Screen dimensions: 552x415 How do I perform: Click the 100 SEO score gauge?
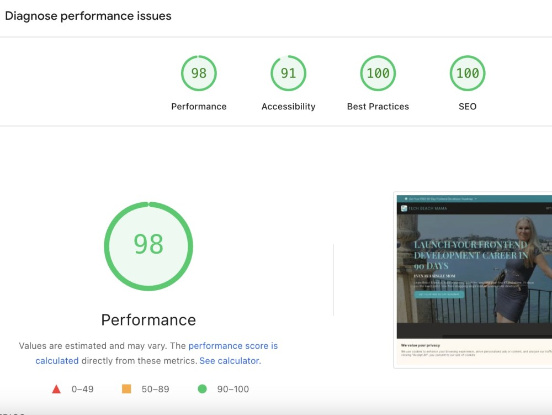pos(468,73)
